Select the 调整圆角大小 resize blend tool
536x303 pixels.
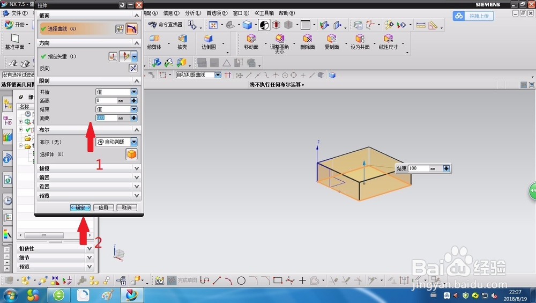[279, 43]
